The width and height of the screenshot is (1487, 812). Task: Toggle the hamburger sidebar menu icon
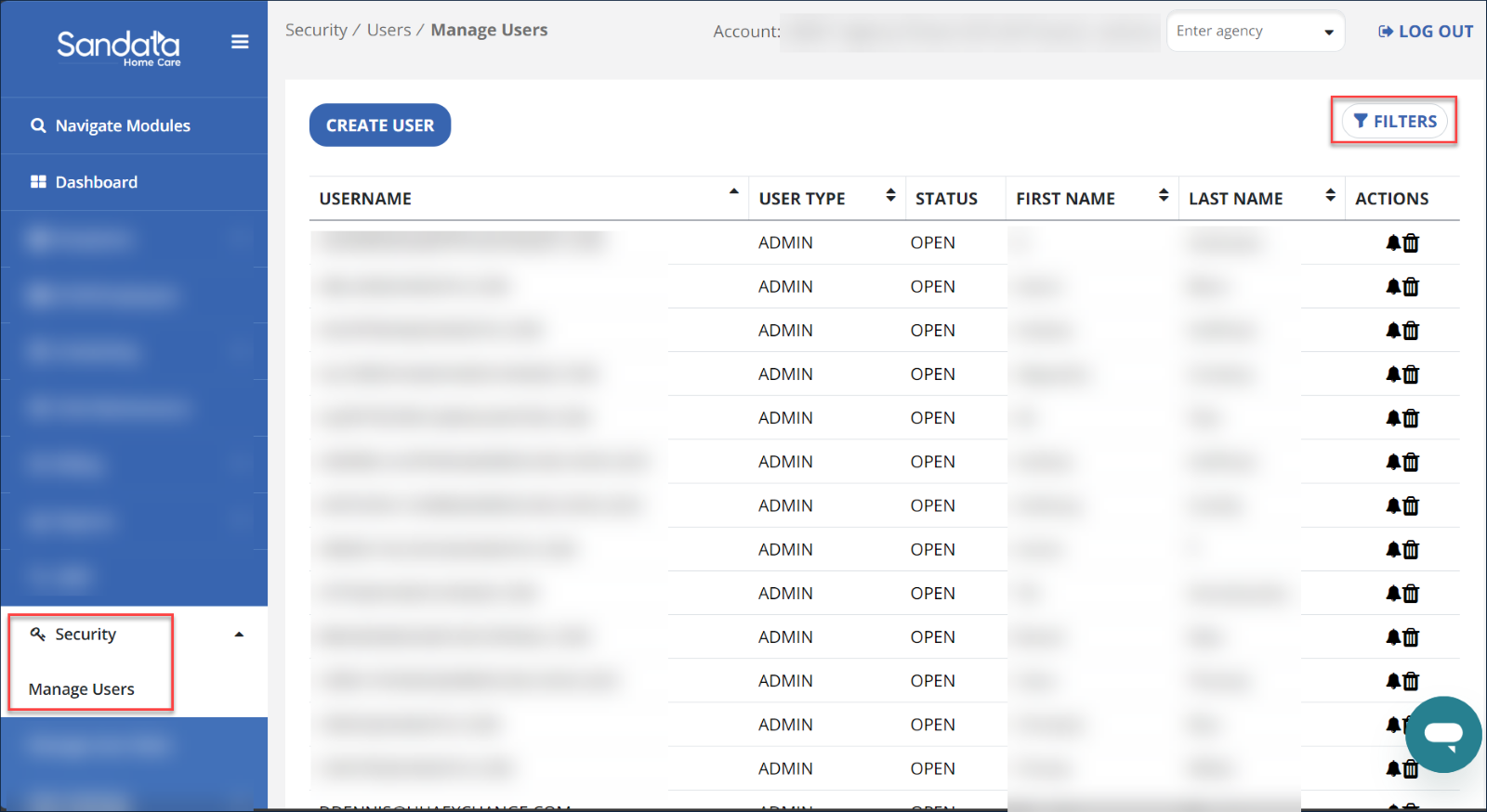[x=240, y=42]
